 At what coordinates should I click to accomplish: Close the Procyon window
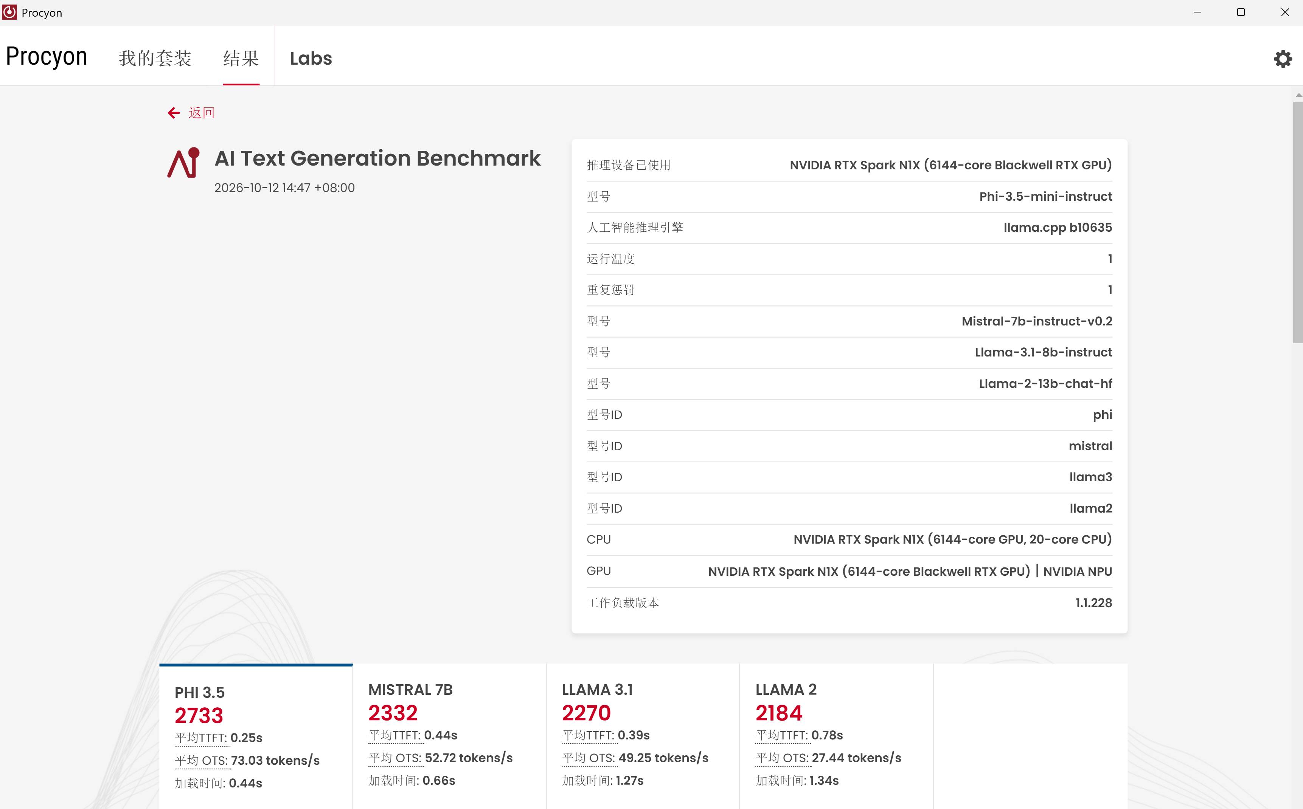pyautogui.click(x=1285, y=12)
